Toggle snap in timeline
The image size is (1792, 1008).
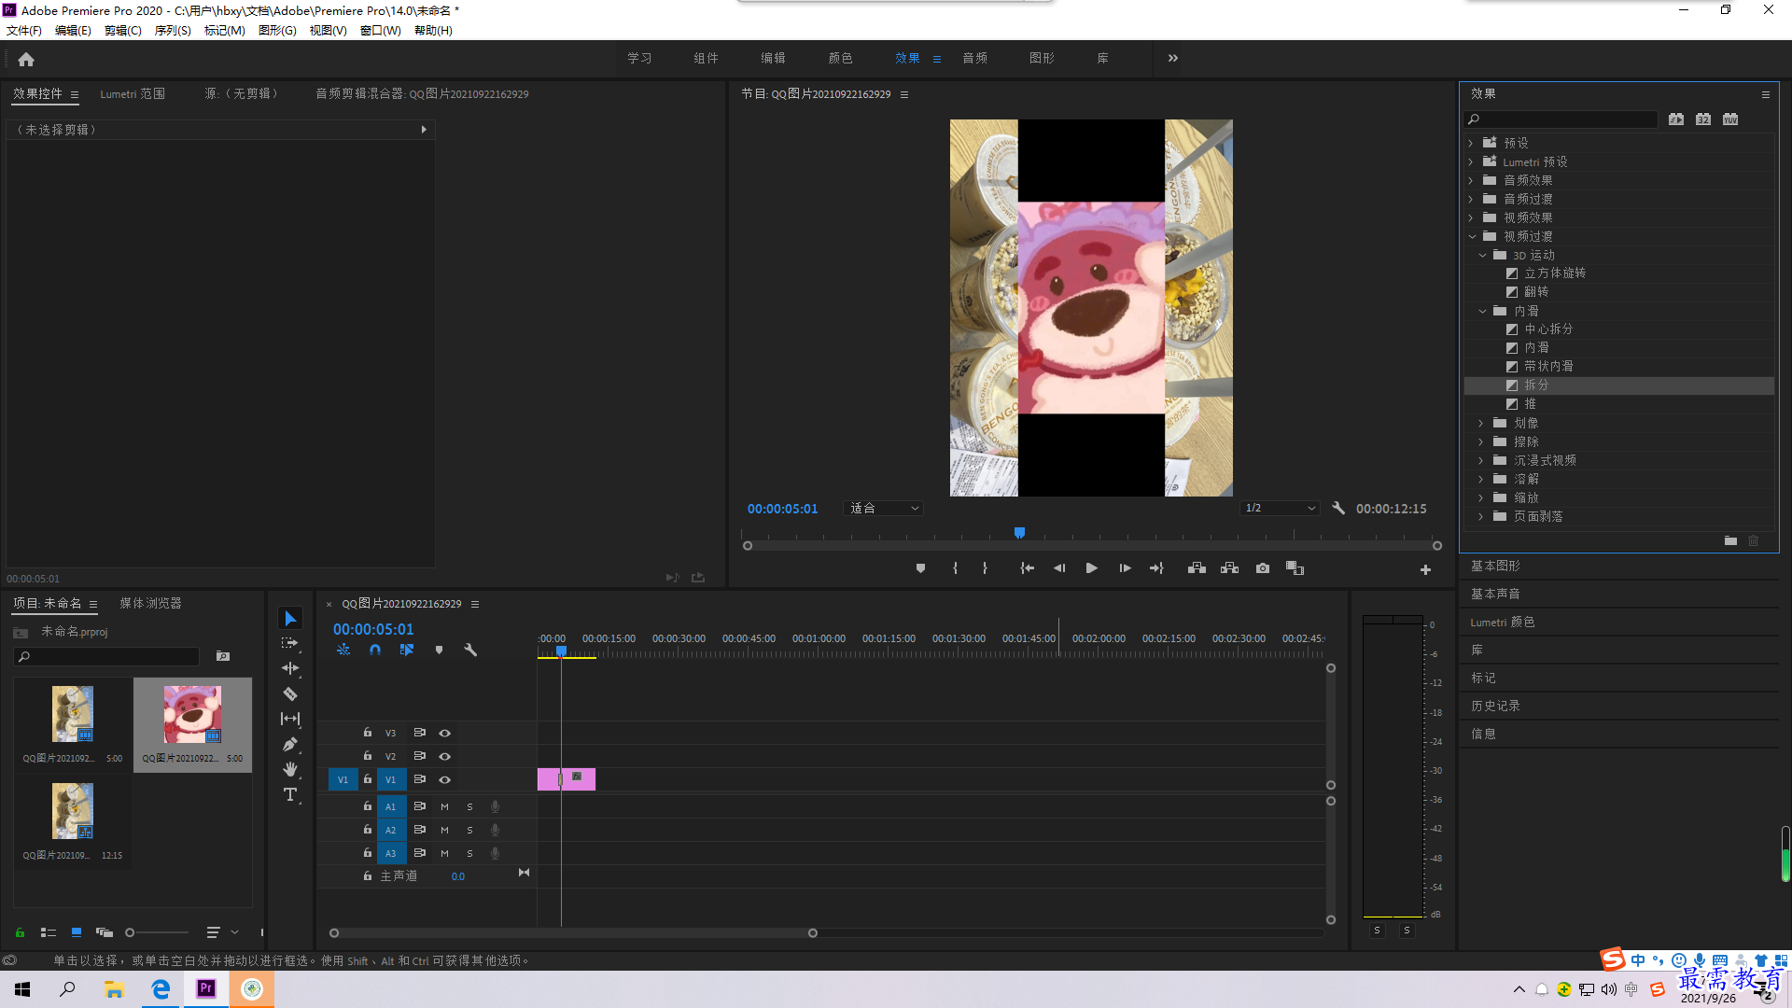(x=374, y=650)
